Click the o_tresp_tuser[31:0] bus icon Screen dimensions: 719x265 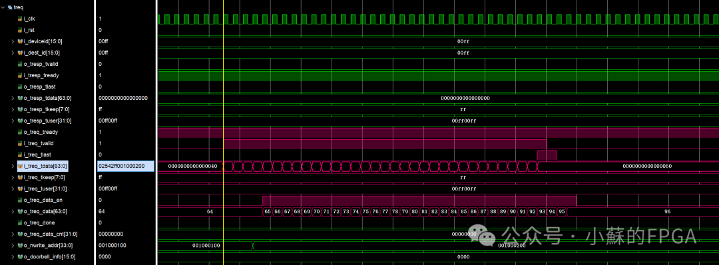click(x=20, y=121)
